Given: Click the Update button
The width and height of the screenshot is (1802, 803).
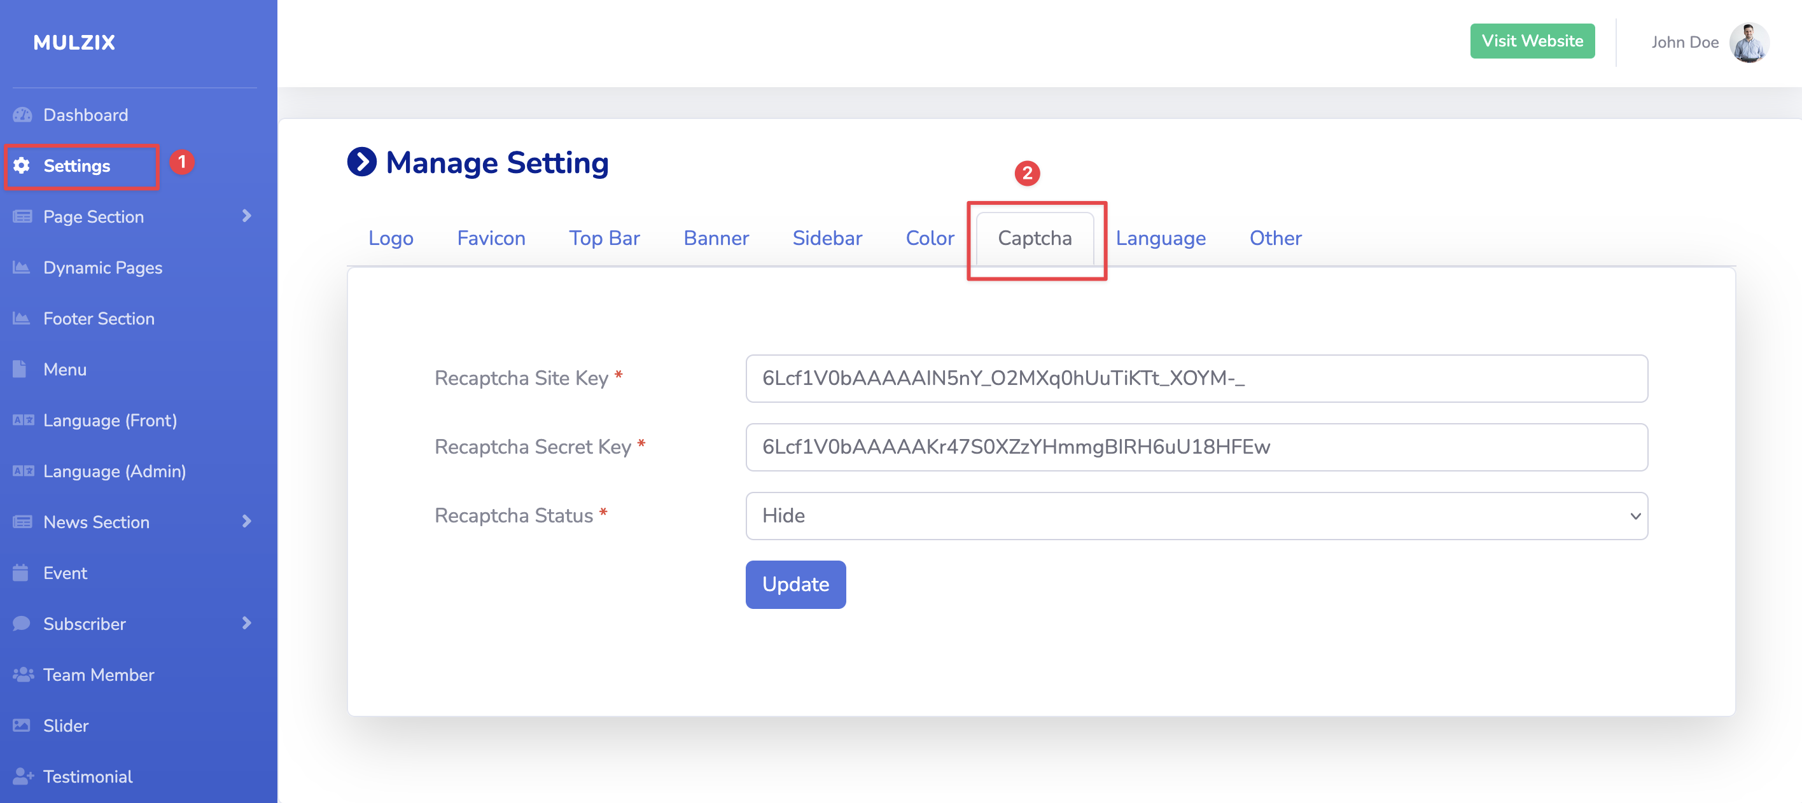Looking at the screenshot, I should 795,585.
